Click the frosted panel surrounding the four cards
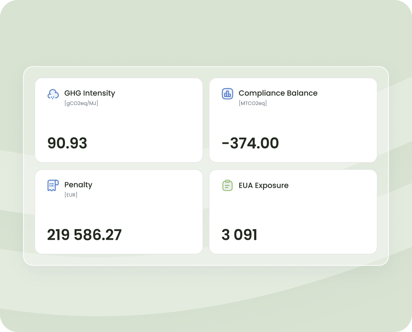Viewport: 412px width, 332px height. coord(206,259)
